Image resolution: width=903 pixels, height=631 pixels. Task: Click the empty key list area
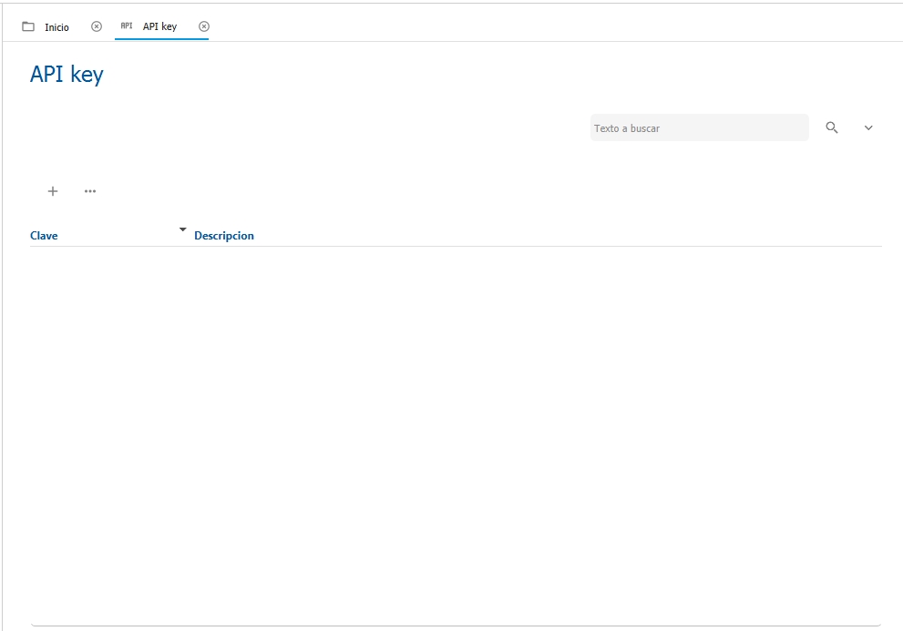pyautogui.click(x=456, y=434)
